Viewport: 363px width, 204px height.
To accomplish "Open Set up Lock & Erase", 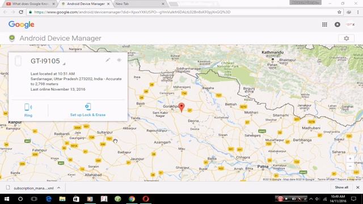I will click(88, 110).
